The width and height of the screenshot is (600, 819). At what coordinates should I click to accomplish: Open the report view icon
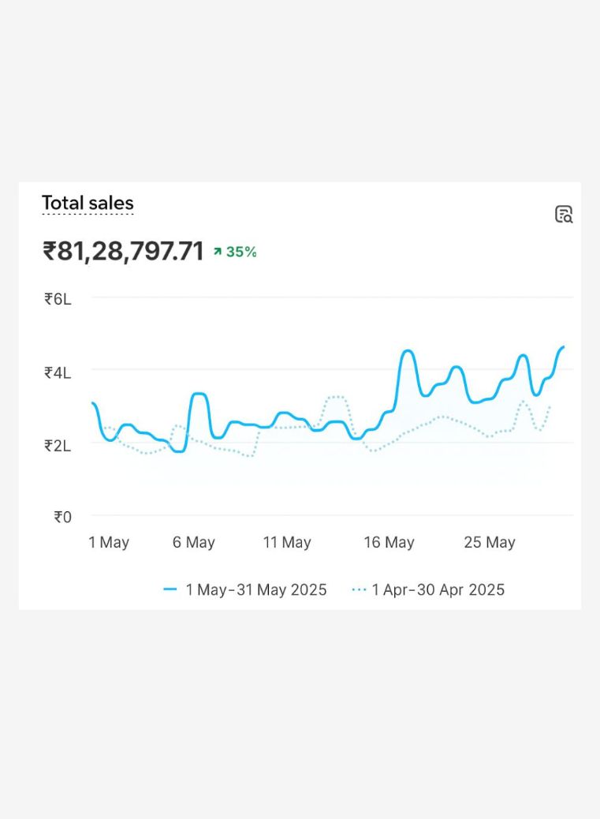[x=564, y=214]
